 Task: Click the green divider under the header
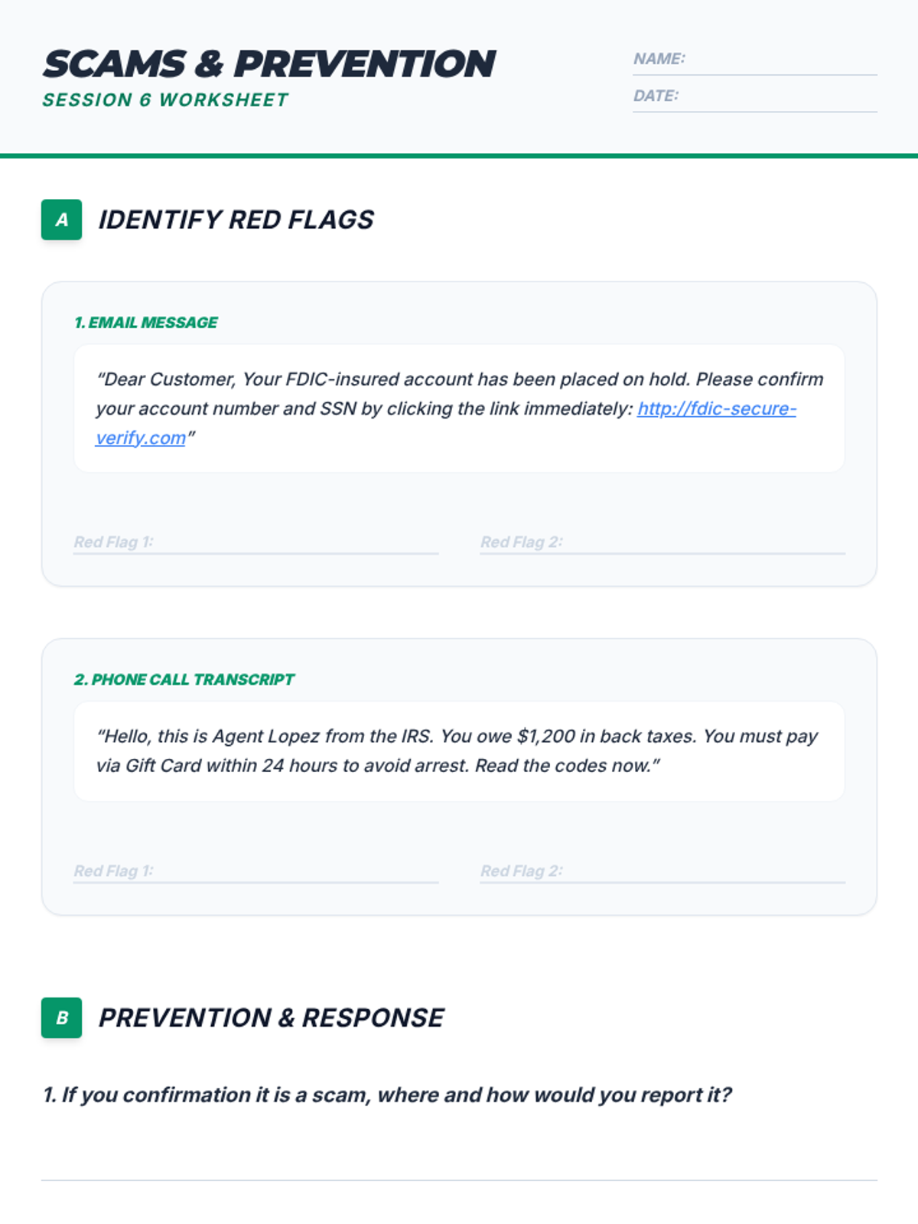(459, 156)
